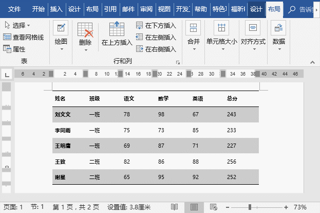Open the Developer (开发) tab
320x213 pixels.
183,9
